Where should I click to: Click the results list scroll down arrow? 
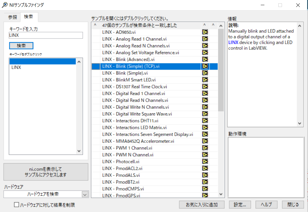(x=221, y=194)
